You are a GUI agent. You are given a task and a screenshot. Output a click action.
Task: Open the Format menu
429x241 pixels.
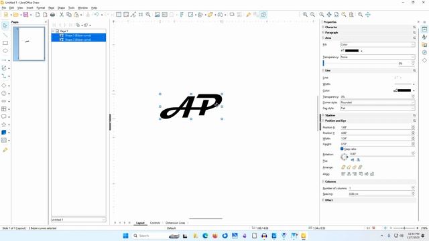click(x=40, y=8)
